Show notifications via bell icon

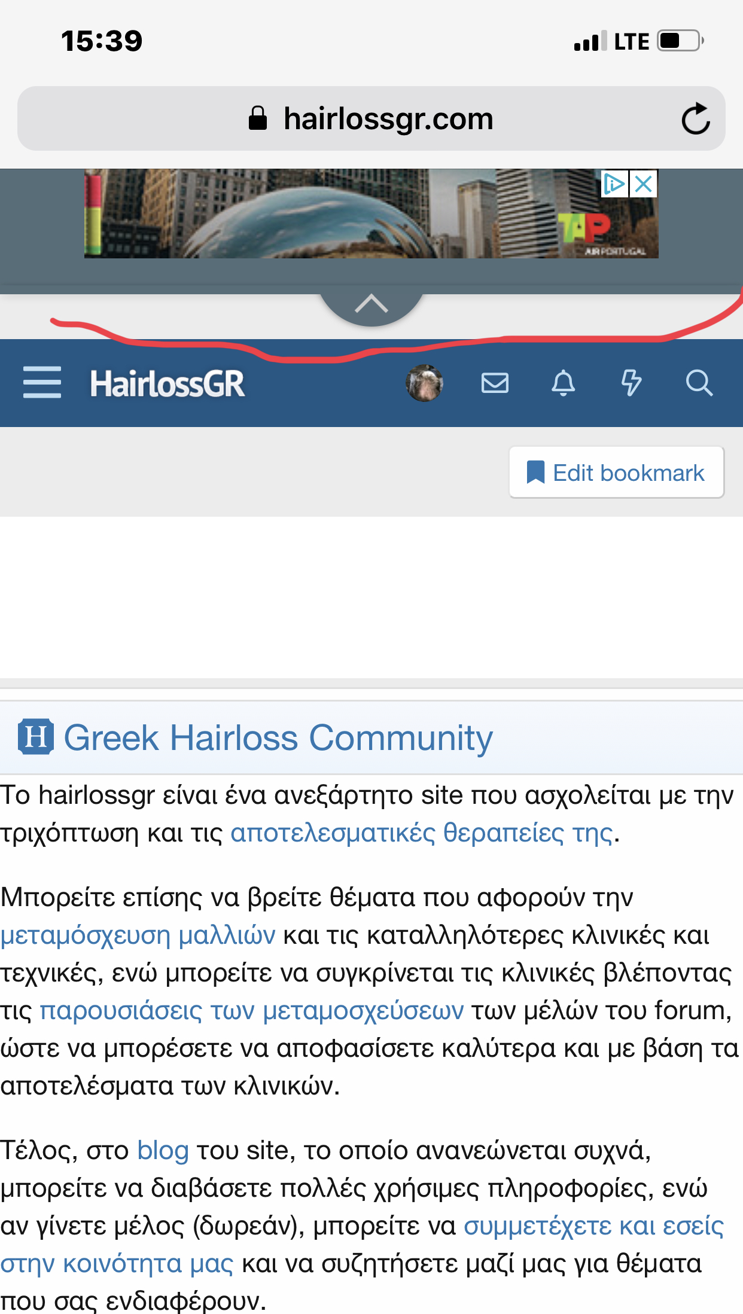tap(563, 383)
